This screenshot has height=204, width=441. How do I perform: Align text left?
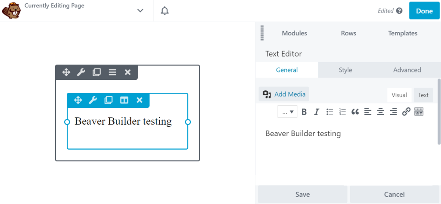[368, 112]
